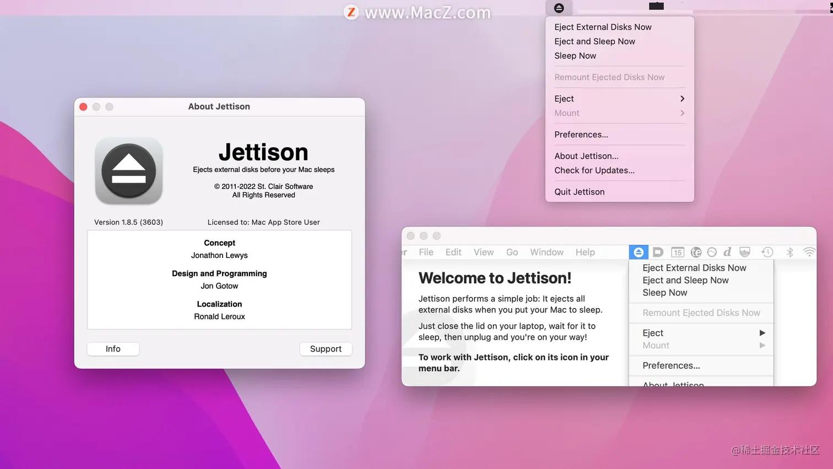Click the 'Licensed to: Mac App Store User' text

pos(263,222)
